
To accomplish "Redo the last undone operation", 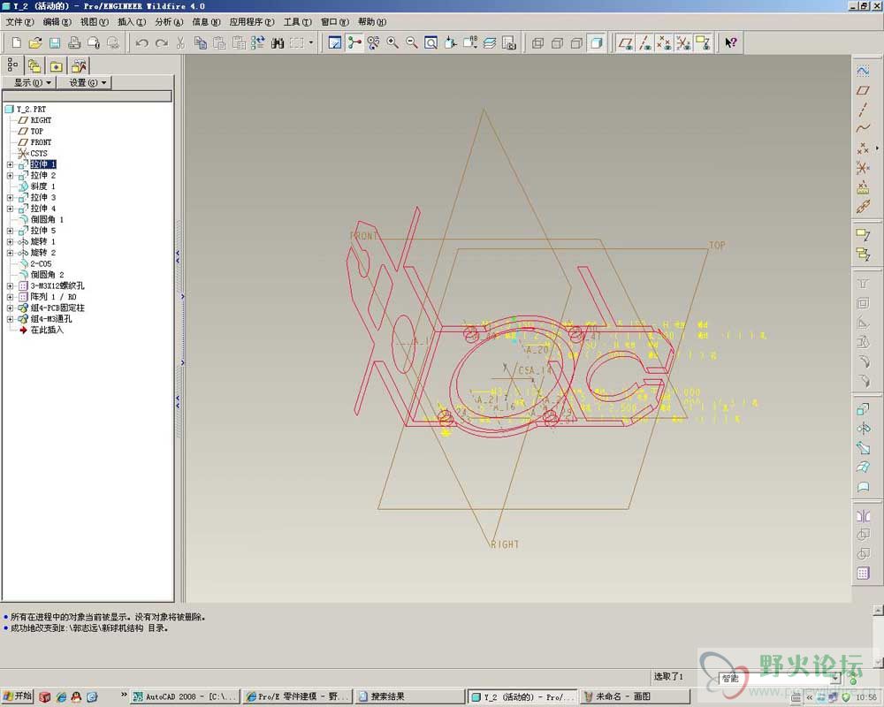I will click(161, 42).
